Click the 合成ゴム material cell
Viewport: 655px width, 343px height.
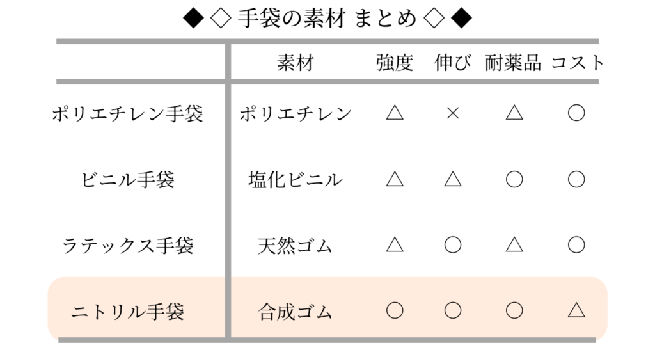point(296,312)
